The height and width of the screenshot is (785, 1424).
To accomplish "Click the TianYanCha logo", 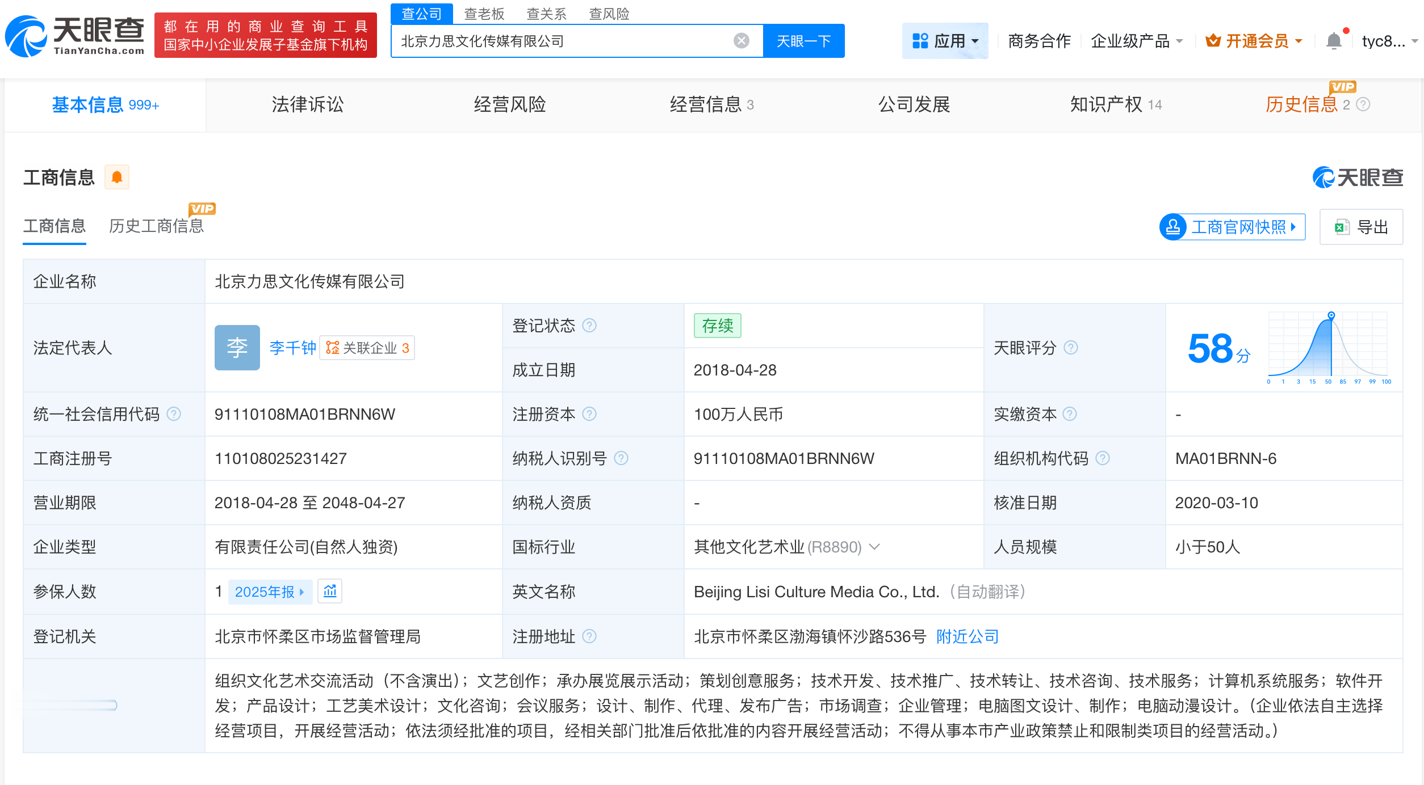I will (74, 36).
